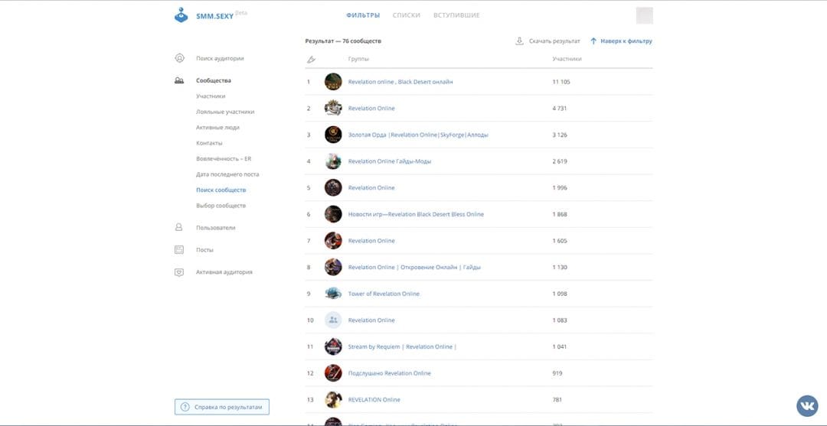Open Участники submenu item
The height and width of the screenshot is (426, 827).
pos(211,96)
